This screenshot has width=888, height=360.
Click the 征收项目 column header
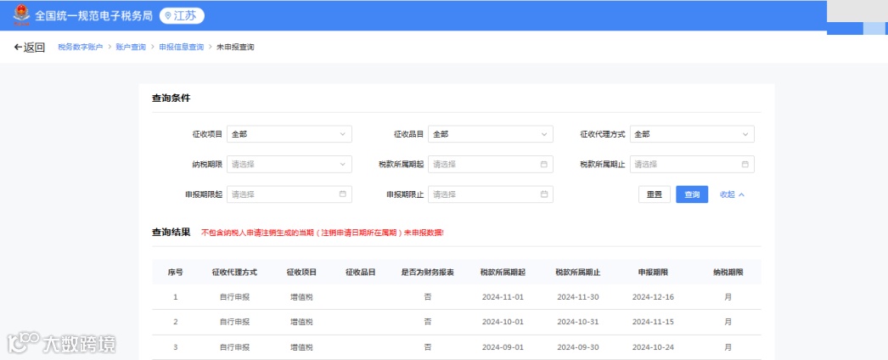pyautogui.click(x=301, y=273)
